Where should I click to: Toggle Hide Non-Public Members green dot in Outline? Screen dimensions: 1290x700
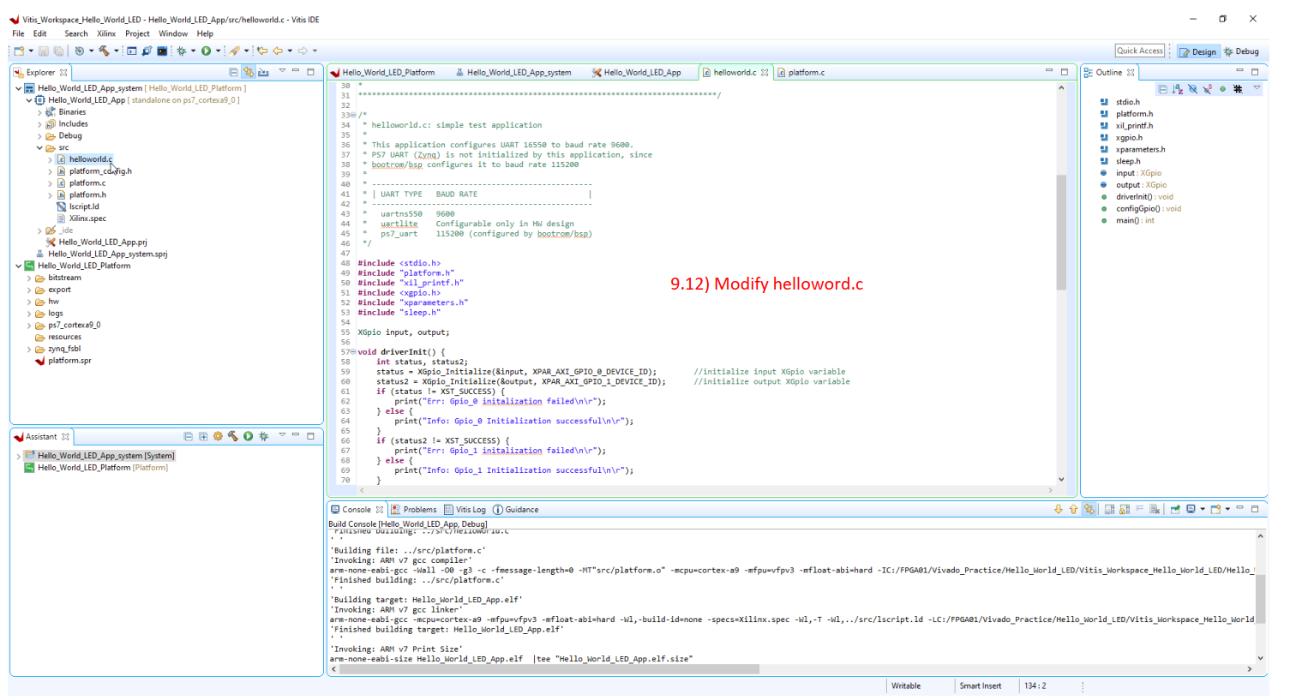click(x=1222, y=89)
